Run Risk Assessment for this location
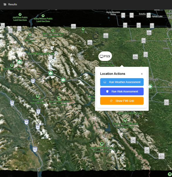172x177 pixels. point(122,91)
